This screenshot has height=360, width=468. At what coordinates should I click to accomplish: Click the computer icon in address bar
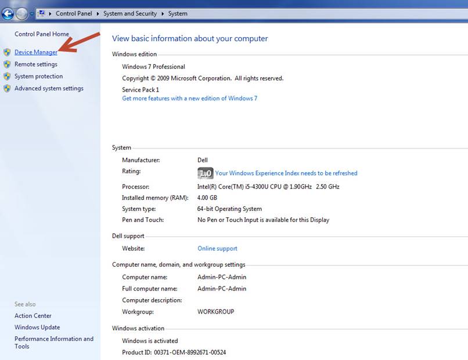pos(41,13)
